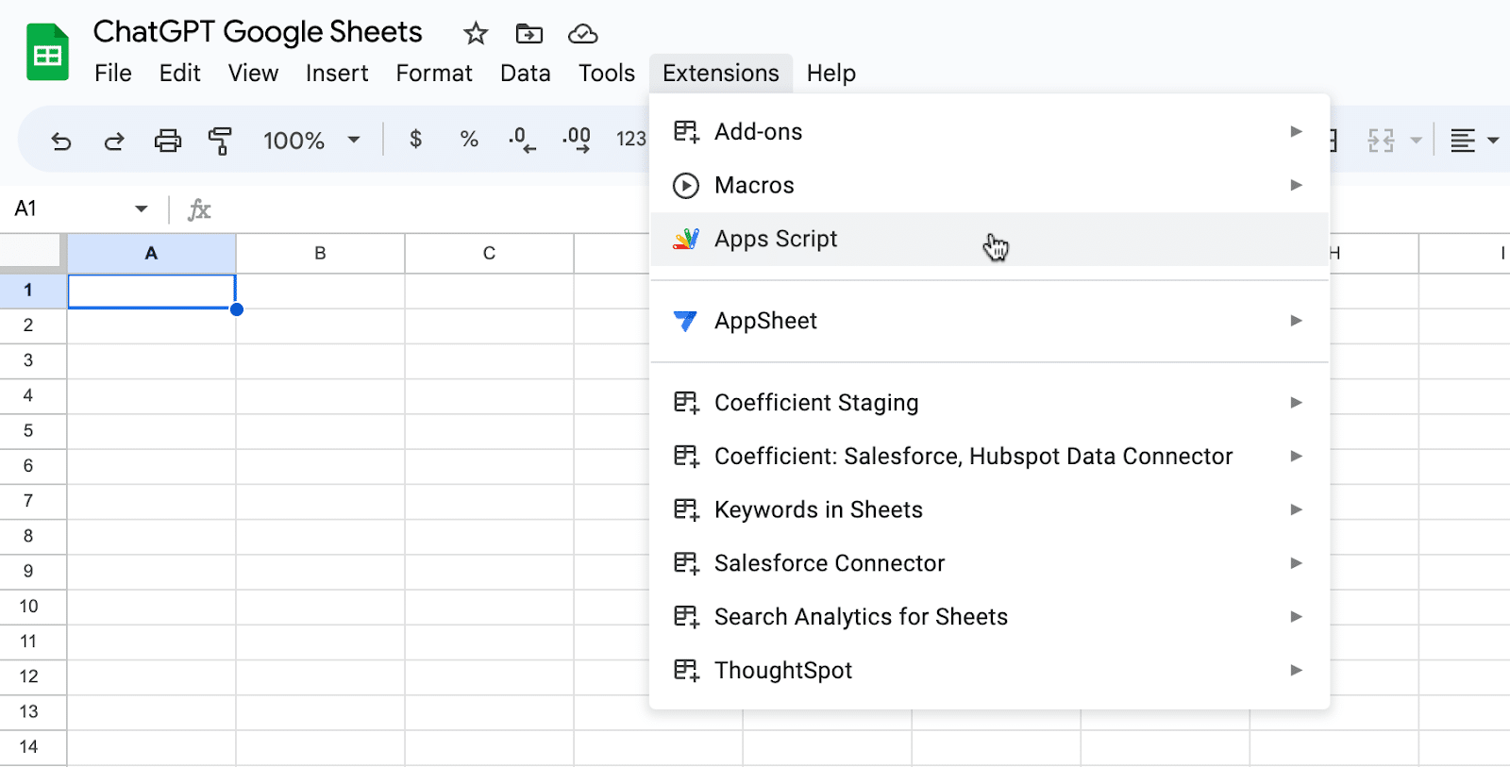Rename the ChatGPT Google Sheets title

[x=258, y=32]
